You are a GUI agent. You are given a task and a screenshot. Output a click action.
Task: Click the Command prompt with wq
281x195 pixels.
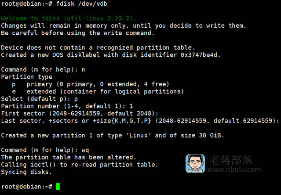coord(45,150)
